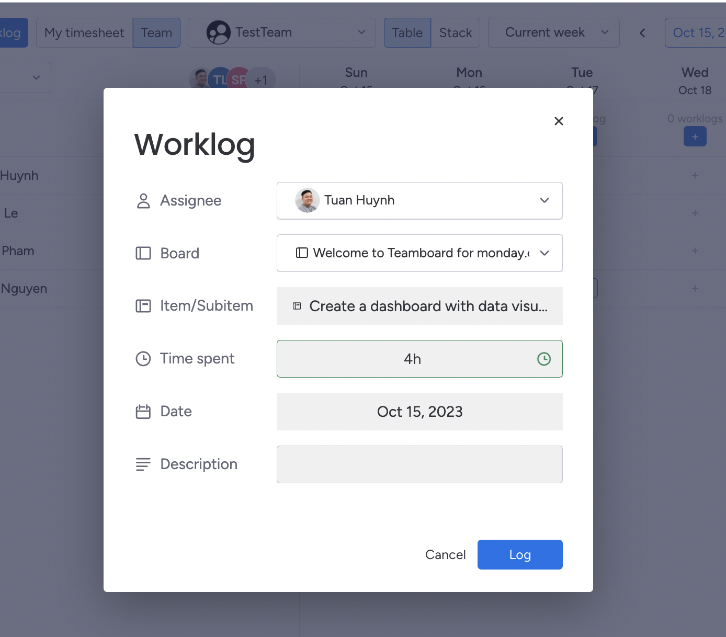Close the Worklog dialog with X
This screenshot has height=637, width=726.
click(559, 121)
